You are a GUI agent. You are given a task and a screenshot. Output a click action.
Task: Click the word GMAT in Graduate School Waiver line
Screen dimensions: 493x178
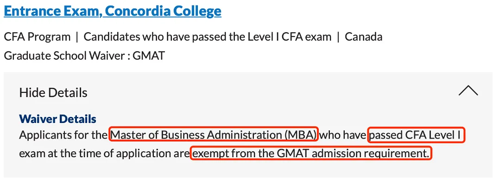[x=149, y=55]
